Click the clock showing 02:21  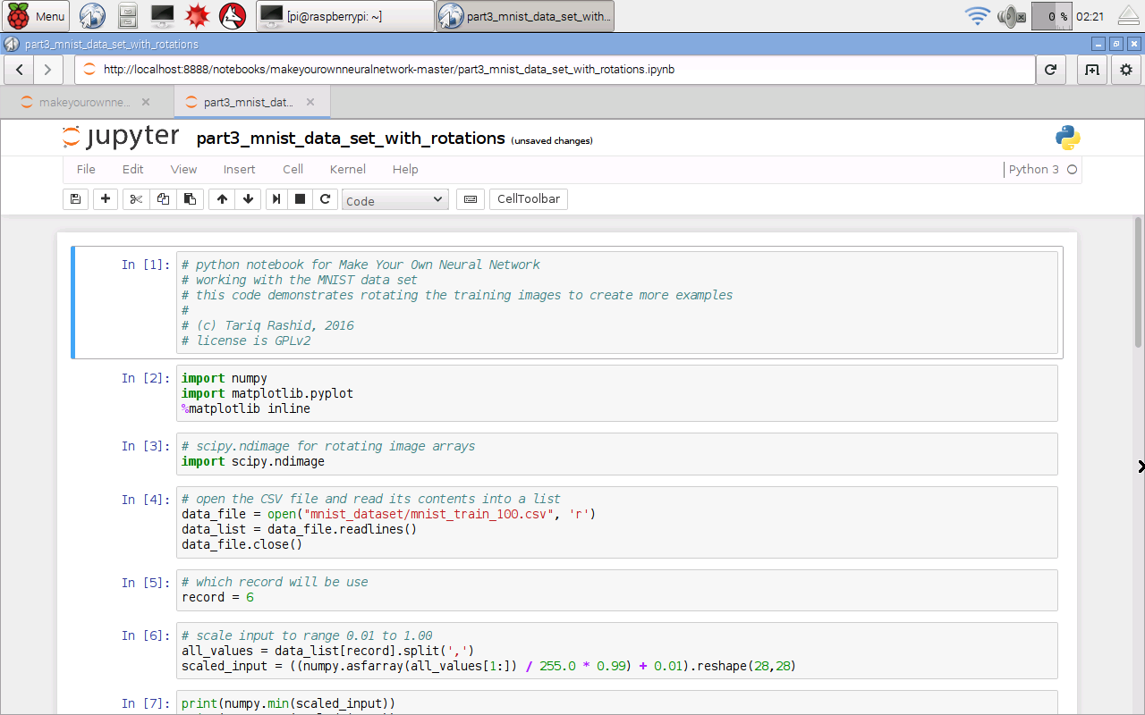pyautogui.click(x=1090, y=16)
